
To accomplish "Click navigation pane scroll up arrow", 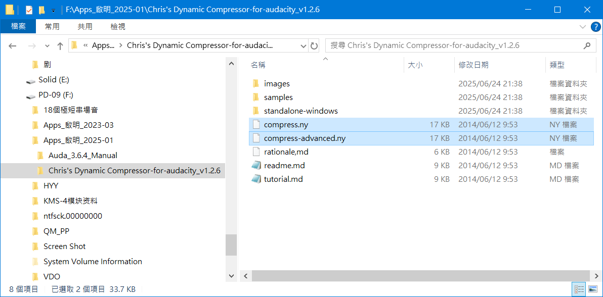I will tap(231, 64).
